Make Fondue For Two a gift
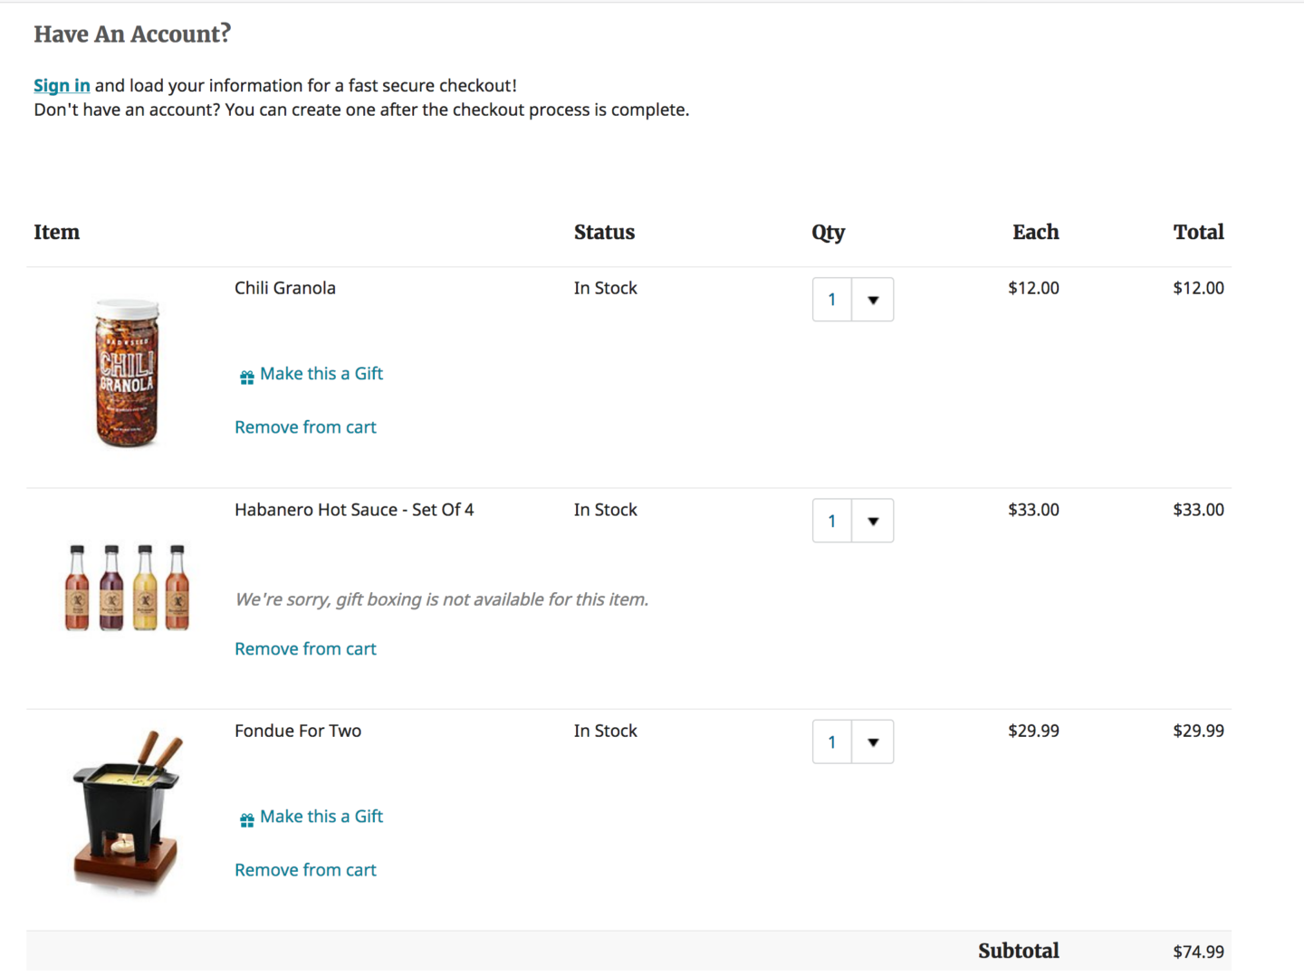Screen dimensions: 1304x976 [321, 817]
